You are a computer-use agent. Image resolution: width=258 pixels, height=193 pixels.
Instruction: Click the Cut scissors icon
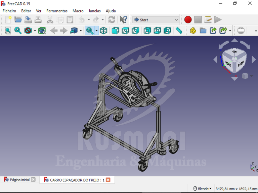(50, 20)
